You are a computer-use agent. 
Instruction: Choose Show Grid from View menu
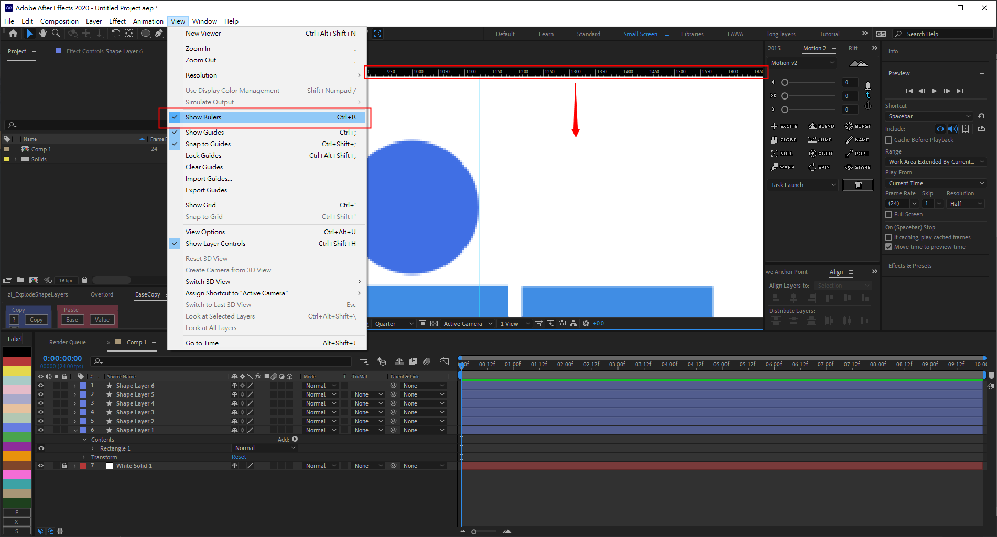pyautogui.click(x=201, y=205)
